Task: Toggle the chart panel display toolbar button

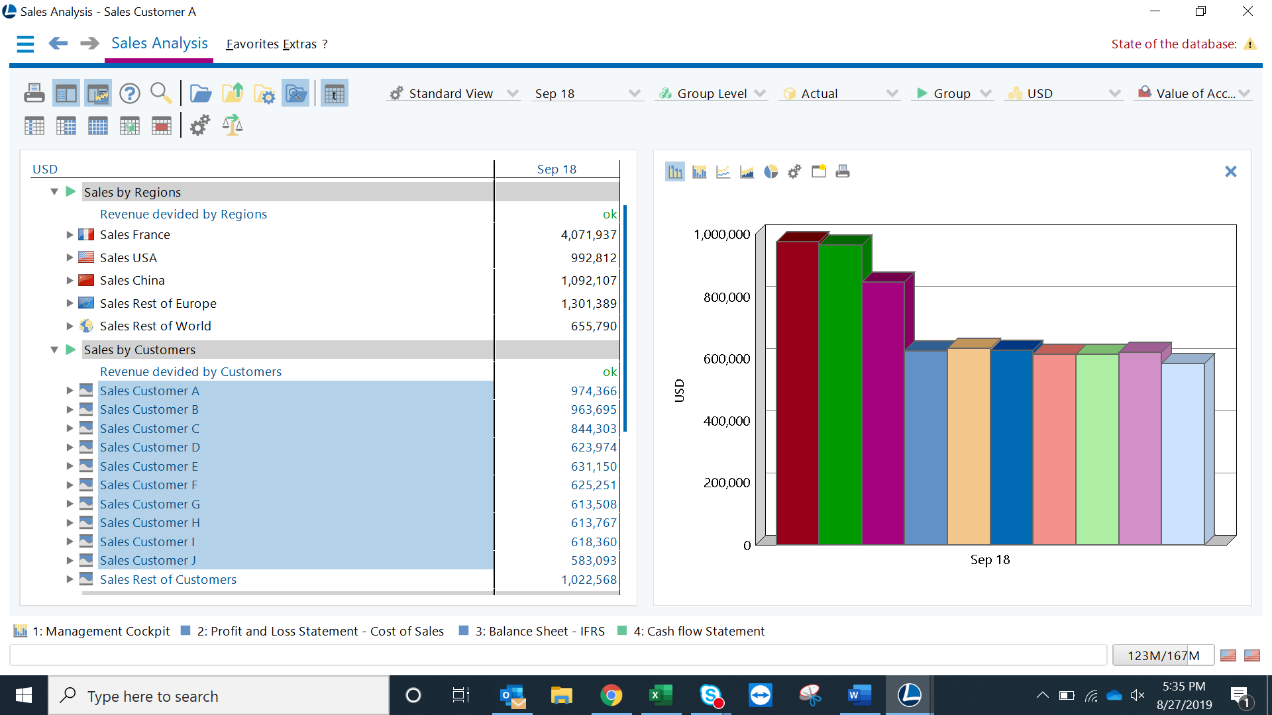Action: (98, 93)
